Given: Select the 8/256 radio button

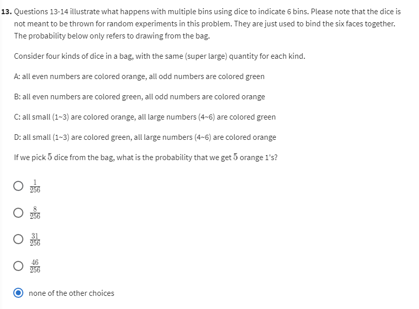Looking at the screenshot, I should point(18,213).
